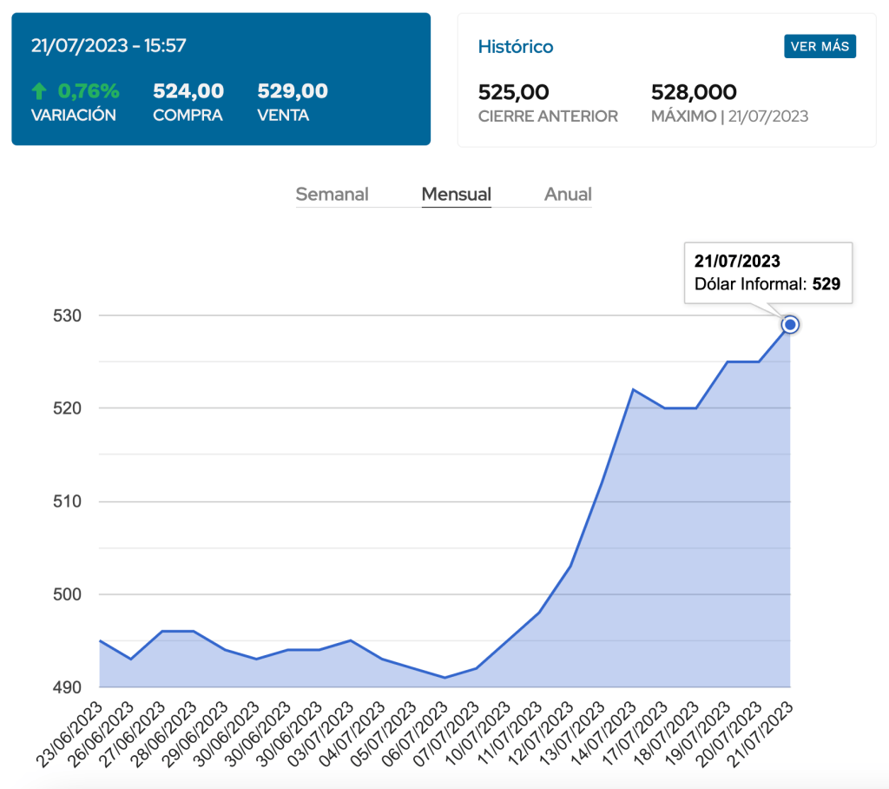Click the 14/07/2023 x-axis date label
The height and width of the screenshot is (789, 889).
(x=604, y=734)
